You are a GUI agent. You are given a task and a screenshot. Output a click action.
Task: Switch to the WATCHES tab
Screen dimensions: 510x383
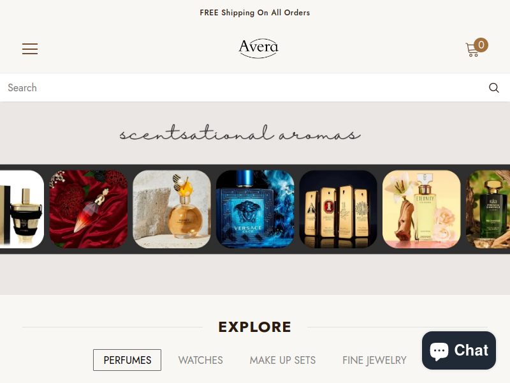(200, 360)
